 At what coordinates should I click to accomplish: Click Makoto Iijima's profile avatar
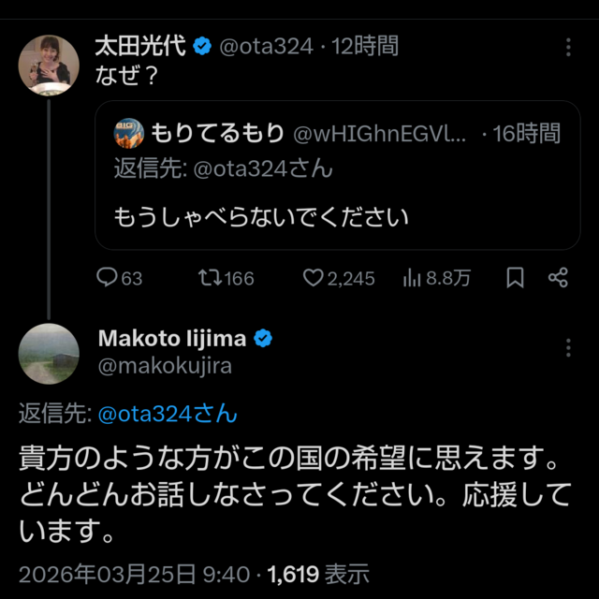click(x=49, y=353)
